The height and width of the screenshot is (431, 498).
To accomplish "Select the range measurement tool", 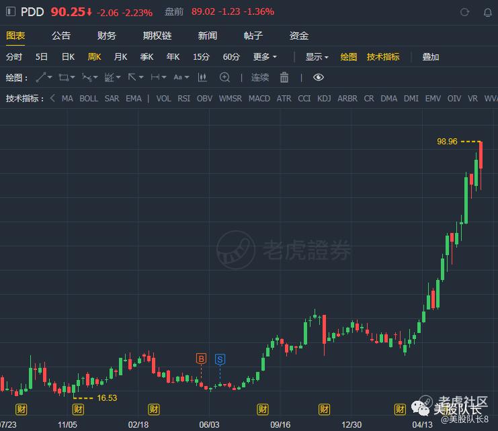I will point(155,77).
